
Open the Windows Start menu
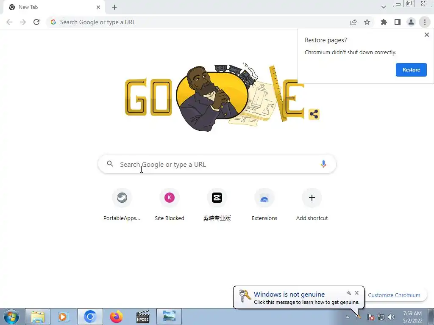11,317
